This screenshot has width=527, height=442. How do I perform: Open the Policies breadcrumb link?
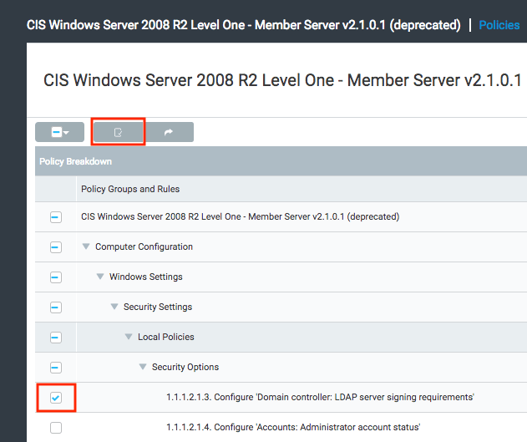pos(499,25)
